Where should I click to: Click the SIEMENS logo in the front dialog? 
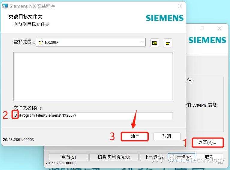click(165, 18)
